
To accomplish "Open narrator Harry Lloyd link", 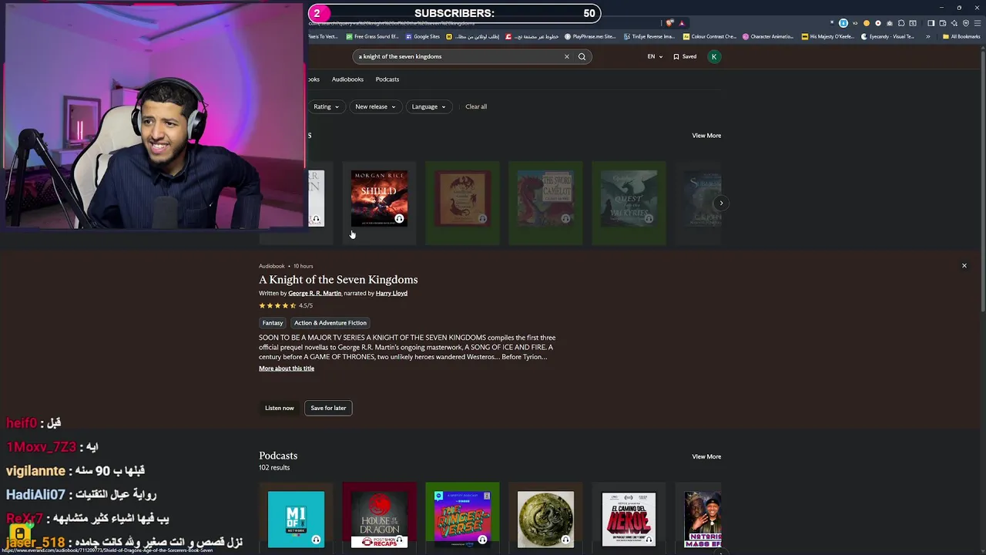I will point(391,293).
